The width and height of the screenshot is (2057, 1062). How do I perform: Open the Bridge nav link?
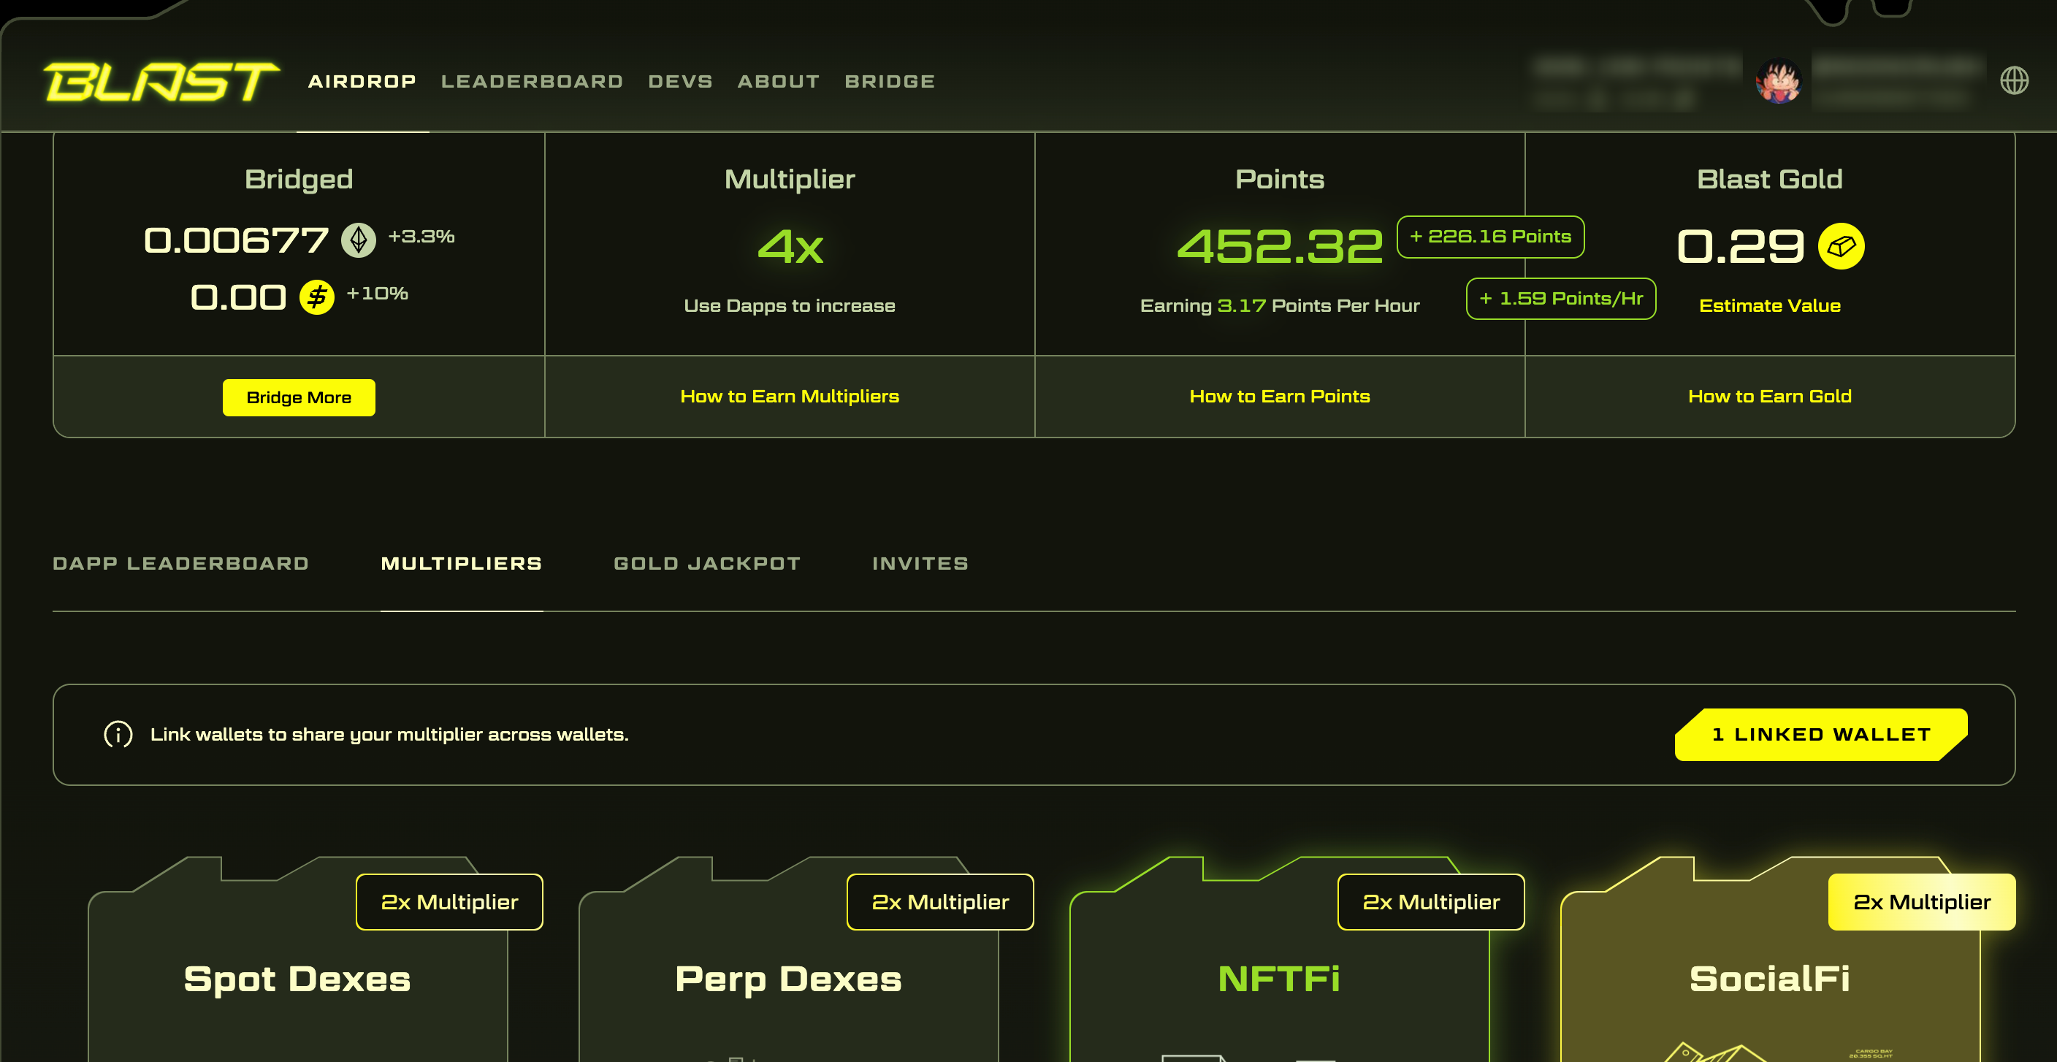coord(890,82)
